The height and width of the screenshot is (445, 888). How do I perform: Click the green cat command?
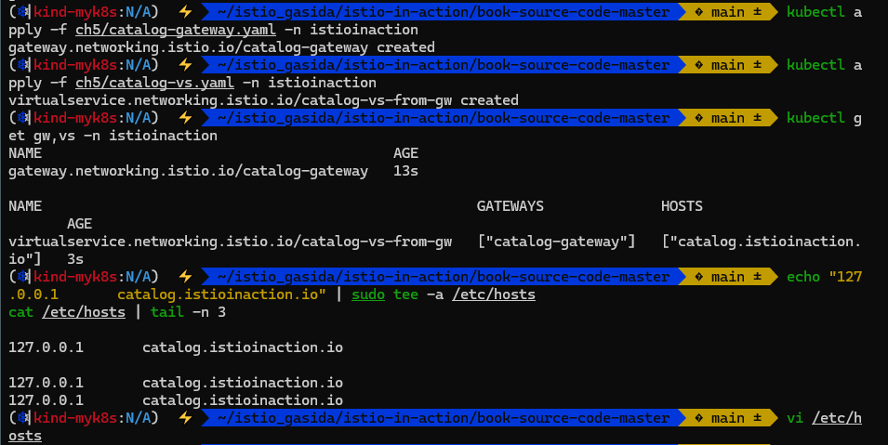coord(21,312)
